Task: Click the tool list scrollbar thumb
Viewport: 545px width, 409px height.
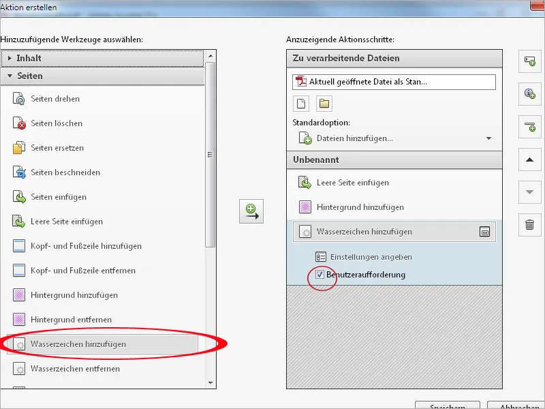Action: pos(210,155)
